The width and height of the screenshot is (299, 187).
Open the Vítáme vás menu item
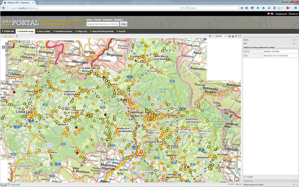click(8, 31)
